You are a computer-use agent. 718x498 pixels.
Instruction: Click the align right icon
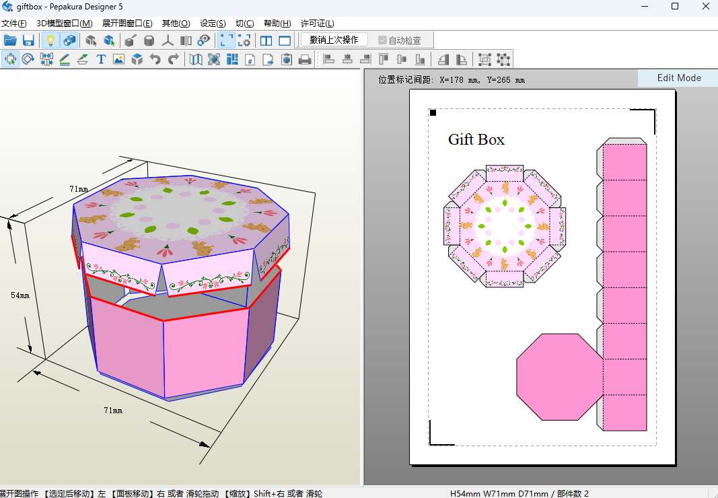(365, 59)
